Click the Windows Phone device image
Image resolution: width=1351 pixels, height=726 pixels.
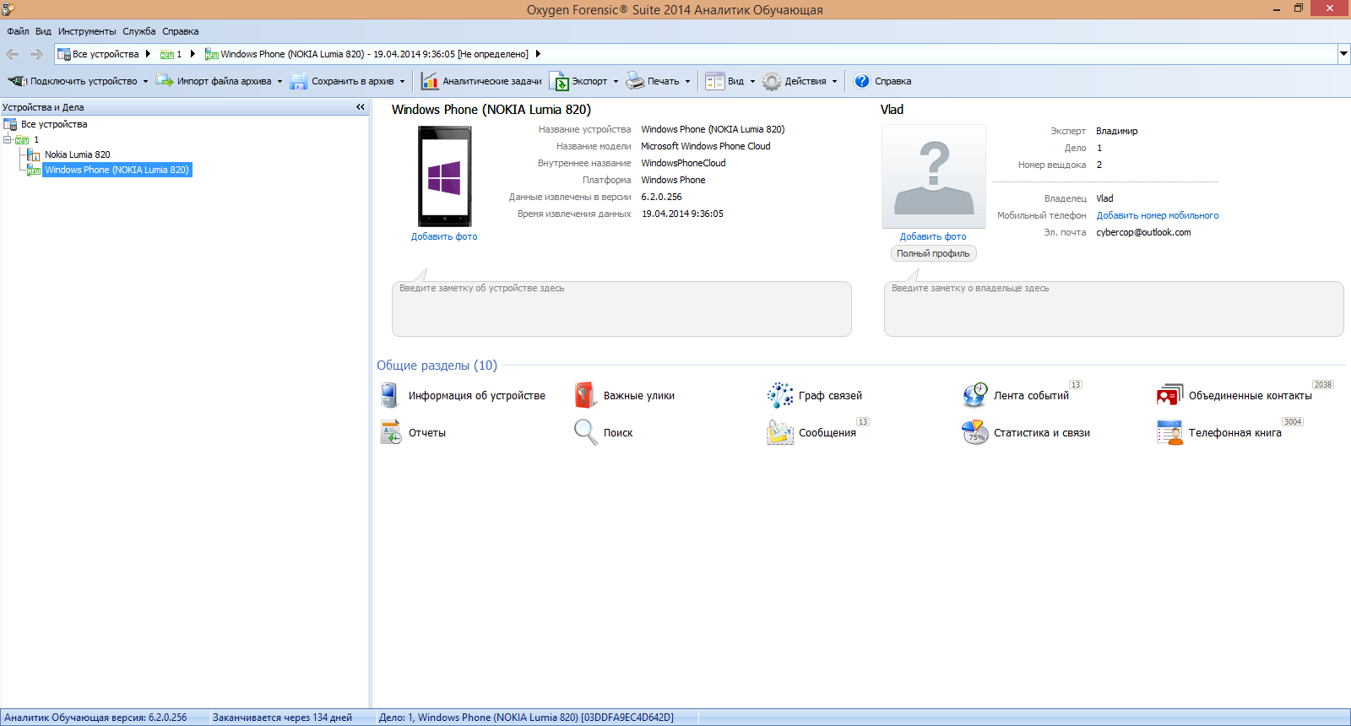click(x=445, y=176)
